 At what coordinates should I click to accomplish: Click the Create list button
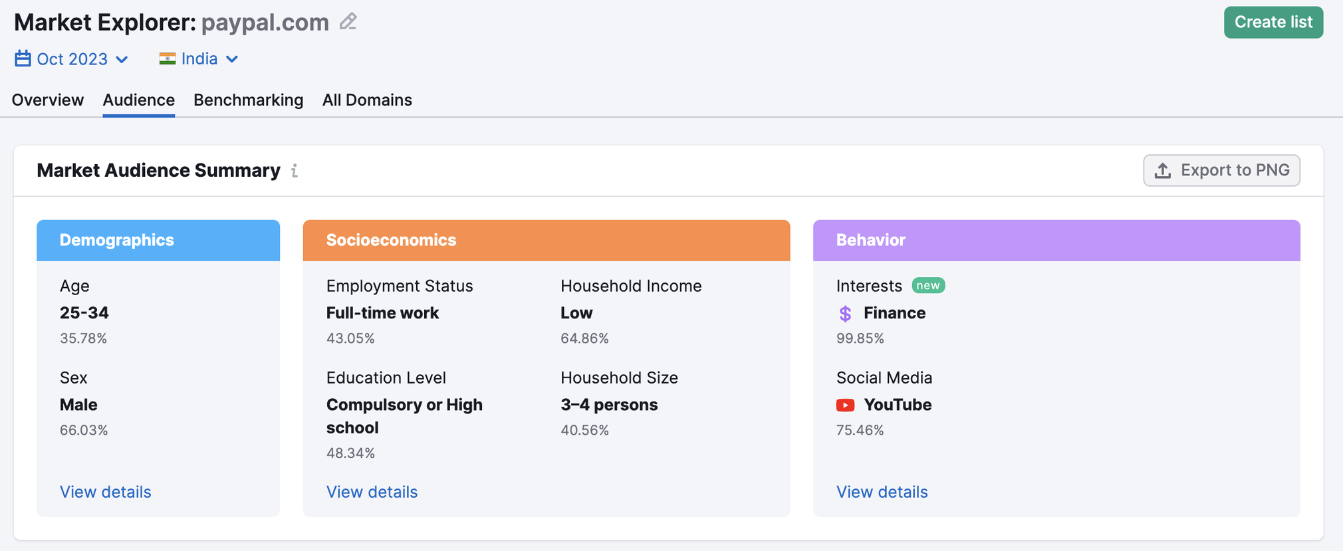pos(1273,22)
